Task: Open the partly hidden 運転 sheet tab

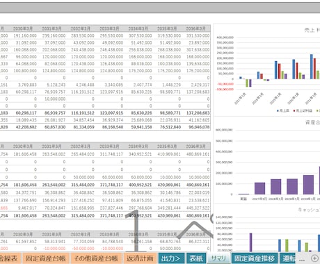Action: pyautogui.click(x=288, y=258)
